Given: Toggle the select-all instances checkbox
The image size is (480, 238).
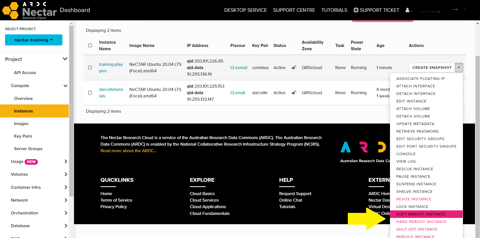Looking at the screenshot, I should pyautogui.click(x=90, y=45).
